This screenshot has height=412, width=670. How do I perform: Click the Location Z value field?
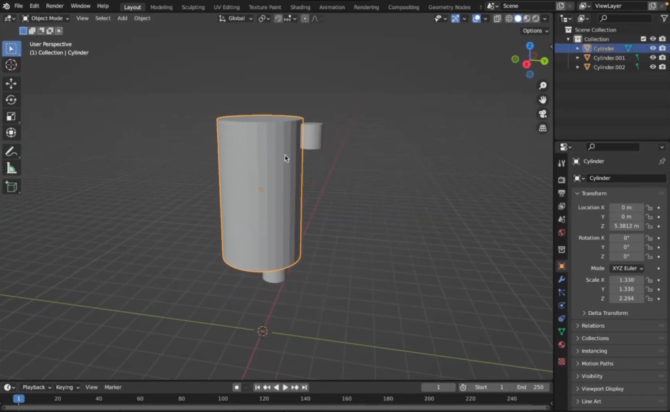point(626,226)
